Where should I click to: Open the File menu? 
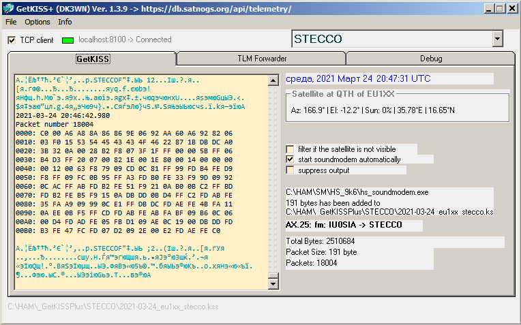pyautogui.click(x=11, y=22)
